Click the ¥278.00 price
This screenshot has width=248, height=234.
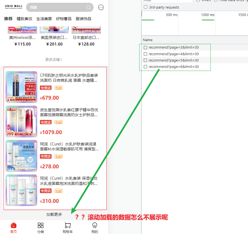(x=49, y=167)
